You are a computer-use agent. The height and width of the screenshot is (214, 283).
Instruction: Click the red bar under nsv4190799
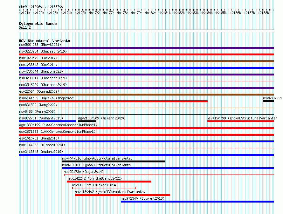[x=240, y=121]
